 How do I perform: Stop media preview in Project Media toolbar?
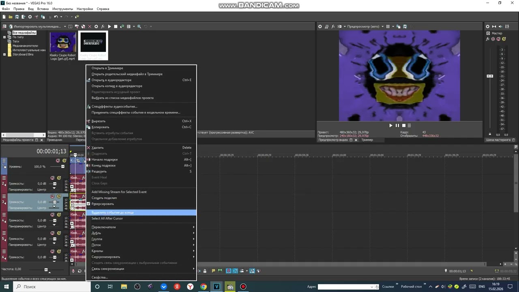point(116,26)
